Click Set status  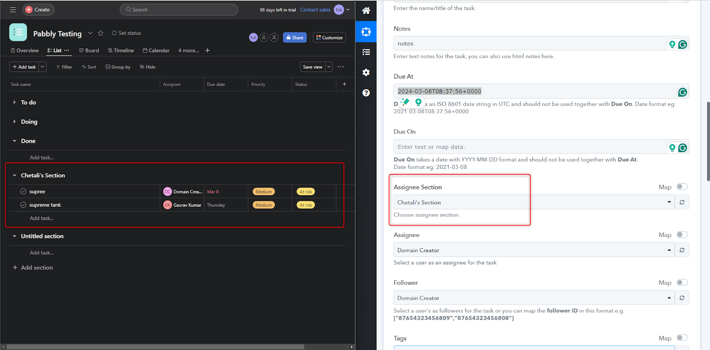tap(126, 33)
